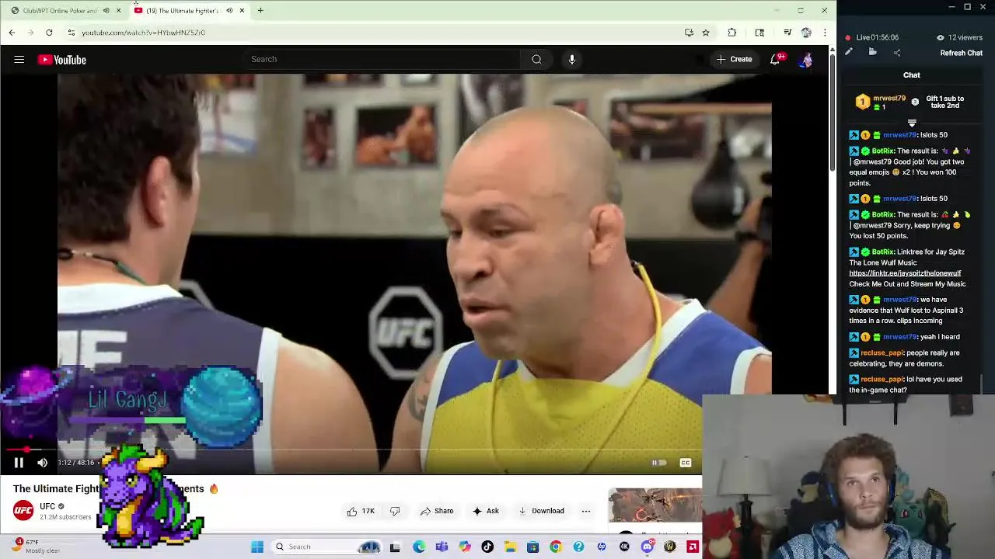Click Gift 1 sub to take 2nd
Image resolution: width=995 pixels, height=559 pixels.
coord(944,102)
